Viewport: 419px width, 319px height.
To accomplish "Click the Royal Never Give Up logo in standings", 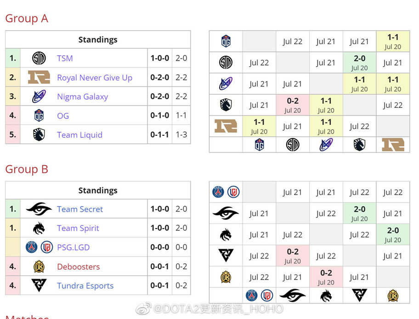I will pyautogui.click(x=39, y=78).
